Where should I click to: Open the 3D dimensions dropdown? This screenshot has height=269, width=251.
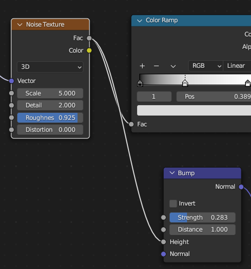(50, 67)
